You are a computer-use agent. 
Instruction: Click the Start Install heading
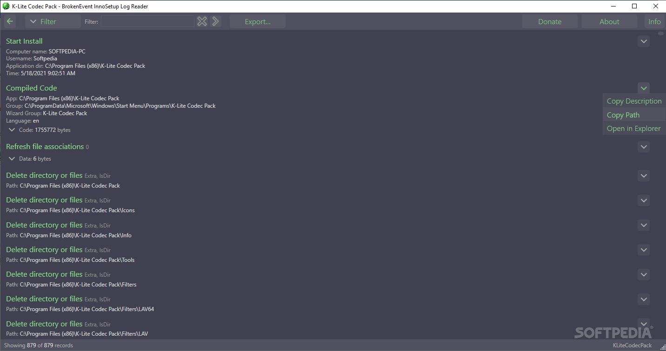pyautogui.click(x=24, y=41)
